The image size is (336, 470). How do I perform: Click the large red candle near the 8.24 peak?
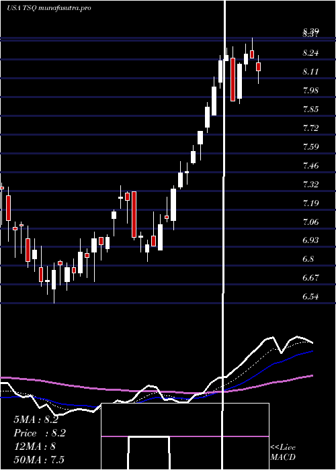(x=233, y=80)
